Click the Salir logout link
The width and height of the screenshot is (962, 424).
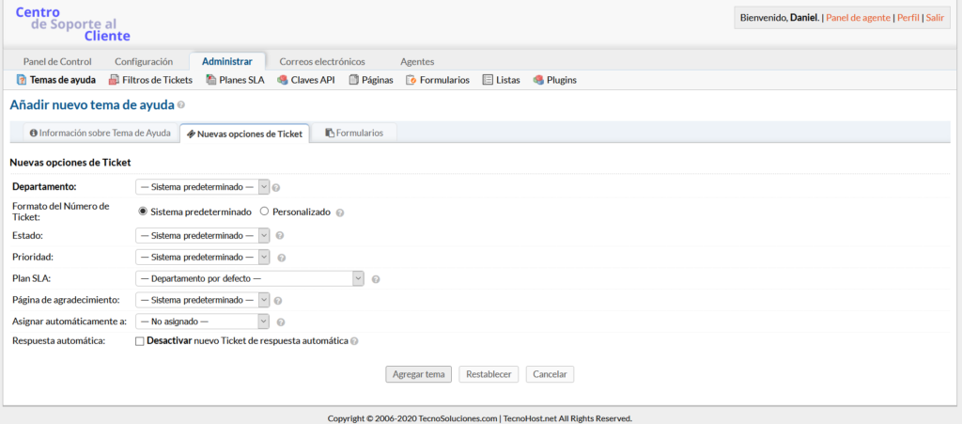click(935, 18)
